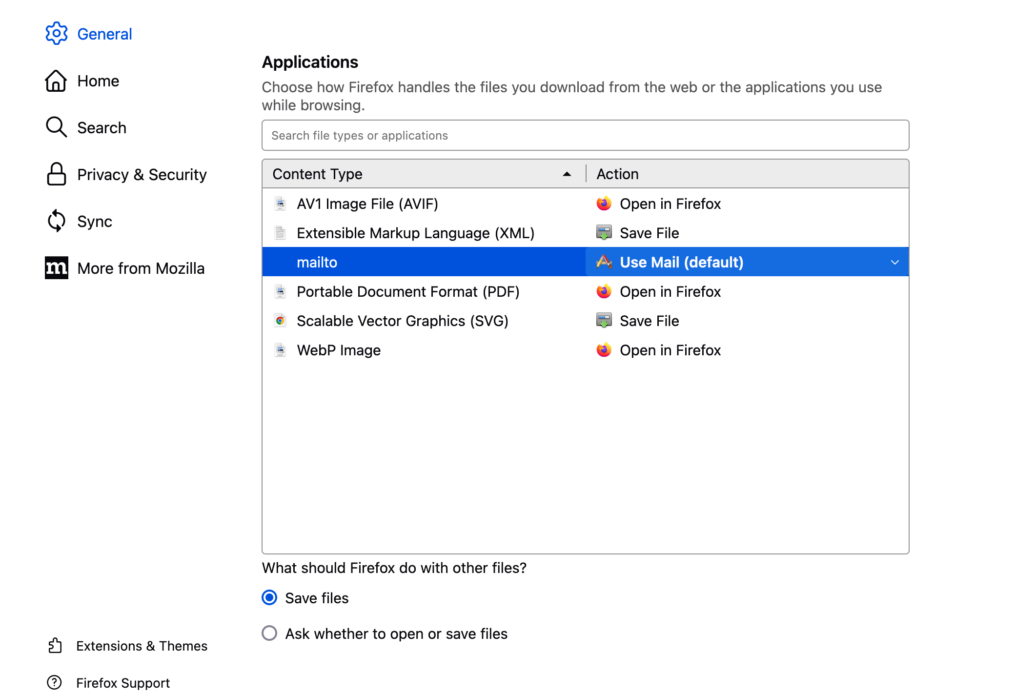Click the Mozilla "m" logo icon

[x=56, y=268]
